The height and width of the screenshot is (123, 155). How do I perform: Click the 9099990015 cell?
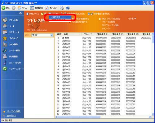101,89
